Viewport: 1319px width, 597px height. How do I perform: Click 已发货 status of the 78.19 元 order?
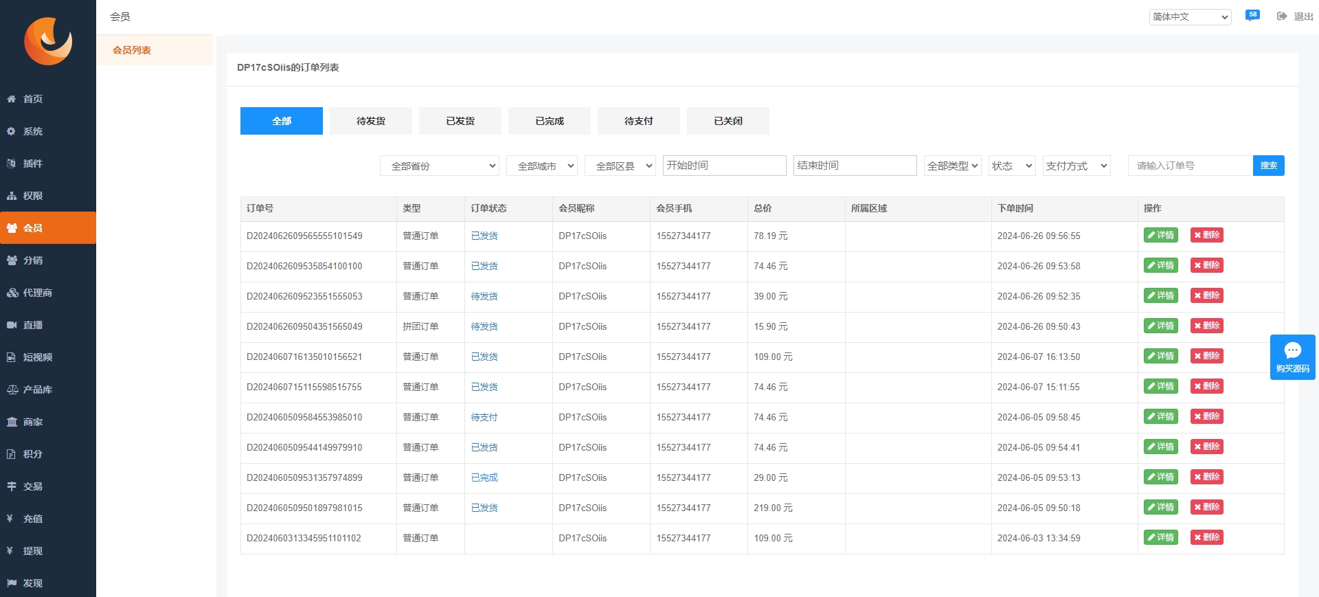(484, 236)
